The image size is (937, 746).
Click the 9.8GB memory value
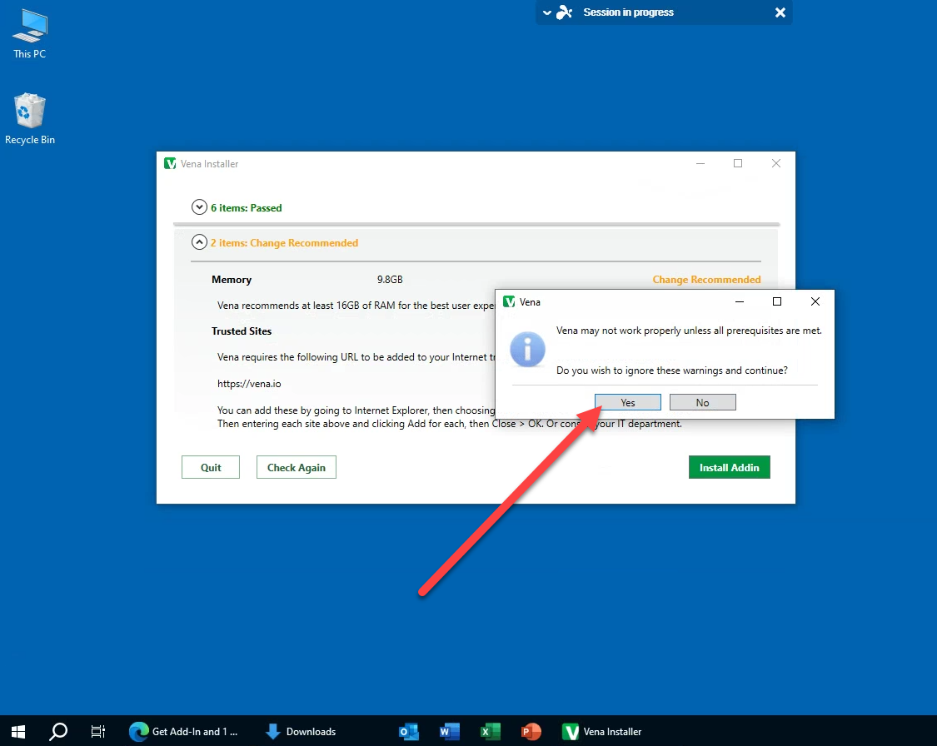(x=390, y=280)
